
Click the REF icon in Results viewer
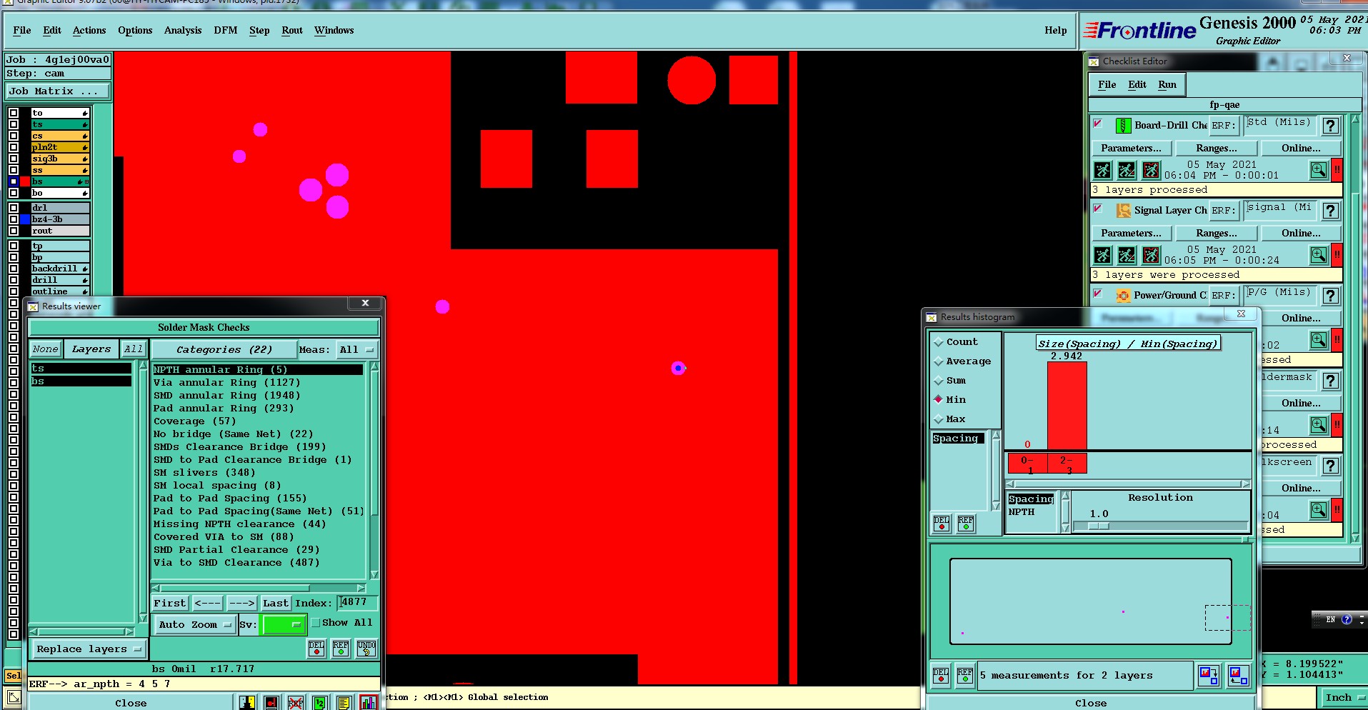pos(341,648)
